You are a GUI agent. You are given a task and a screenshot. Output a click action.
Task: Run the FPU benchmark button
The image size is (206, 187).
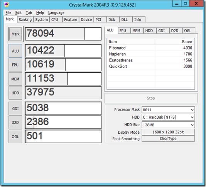(x=15, y=65)
